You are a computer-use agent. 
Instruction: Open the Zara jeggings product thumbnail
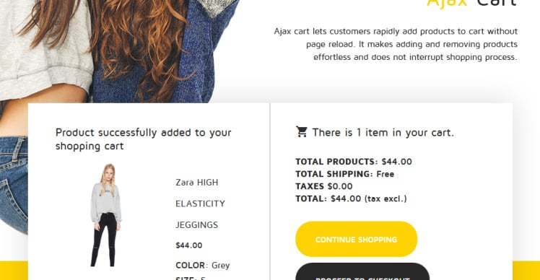(105, 215)
